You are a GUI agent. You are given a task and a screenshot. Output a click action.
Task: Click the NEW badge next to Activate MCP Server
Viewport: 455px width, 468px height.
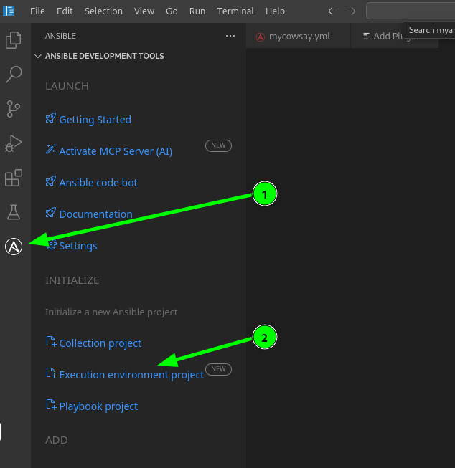[x=218, y=145]
